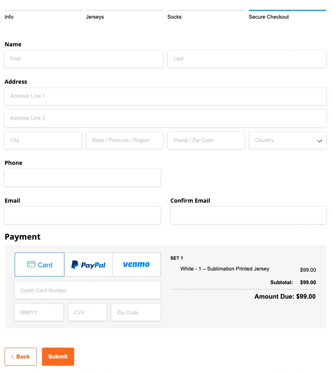Select the Card payment option
The height and width of the screenshot is (372, 332).
(40, 265)
